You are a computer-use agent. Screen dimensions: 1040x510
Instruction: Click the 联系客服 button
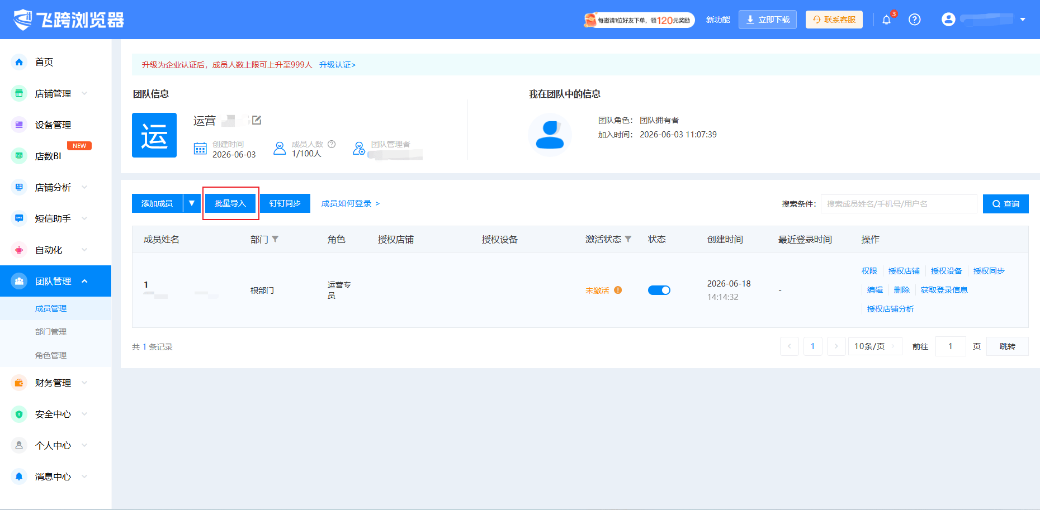pos(834,20)
